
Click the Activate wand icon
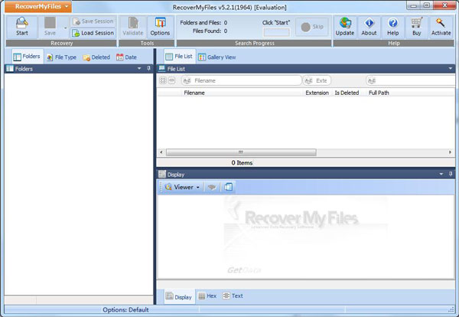(441, 27)
